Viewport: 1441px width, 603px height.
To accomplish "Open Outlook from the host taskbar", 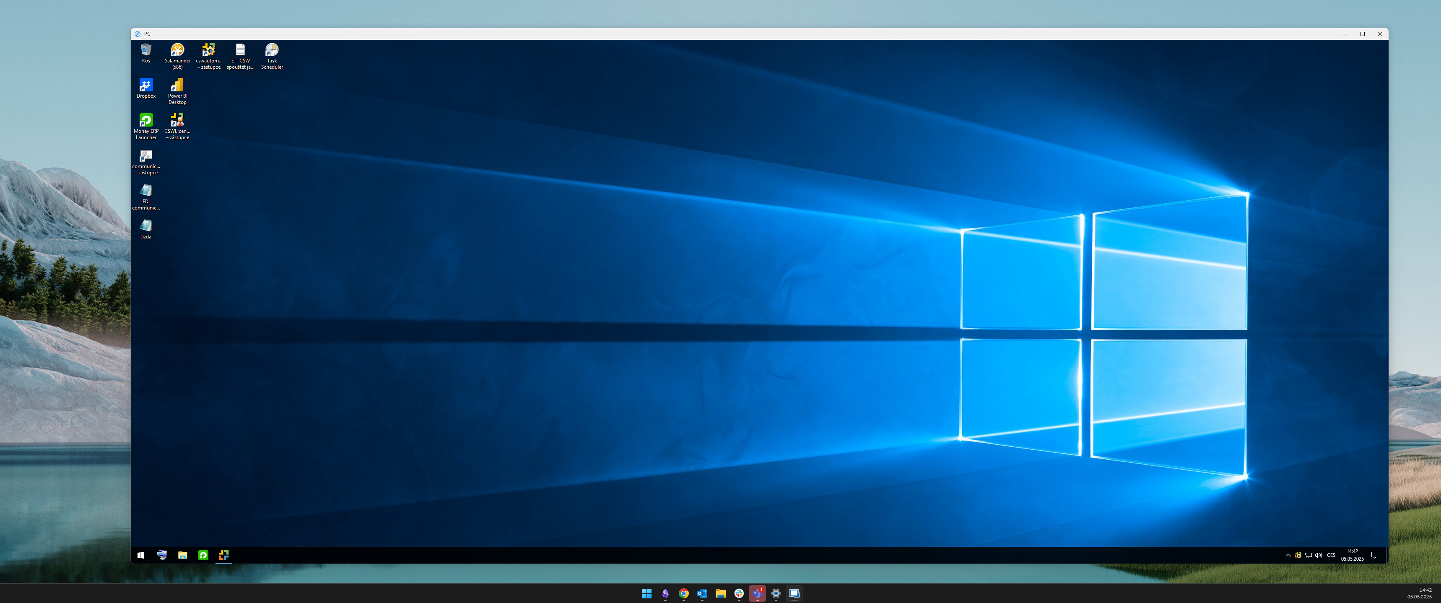I will [702, 593].
